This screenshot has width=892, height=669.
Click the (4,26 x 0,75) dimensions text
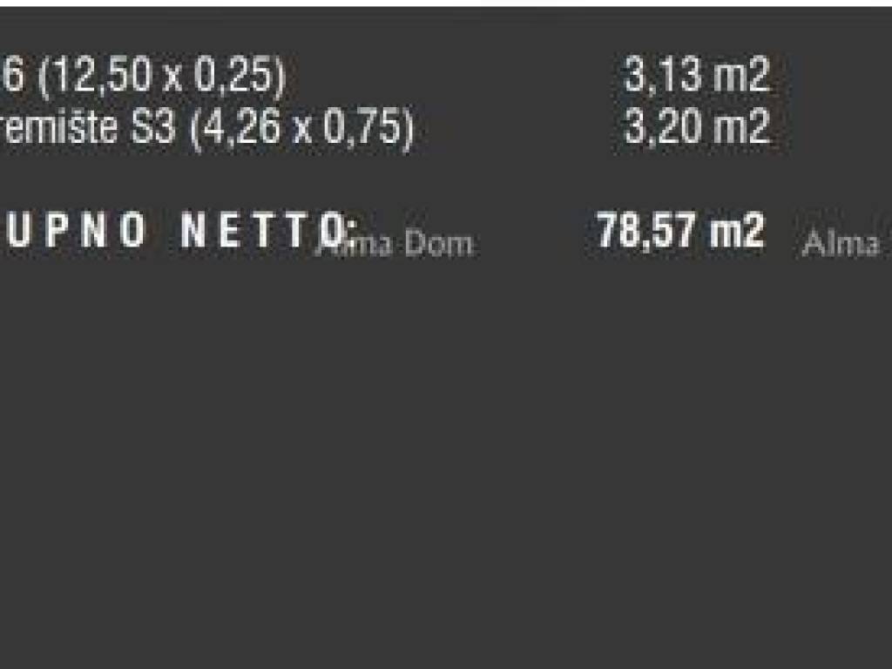click(x=301, y=129)
